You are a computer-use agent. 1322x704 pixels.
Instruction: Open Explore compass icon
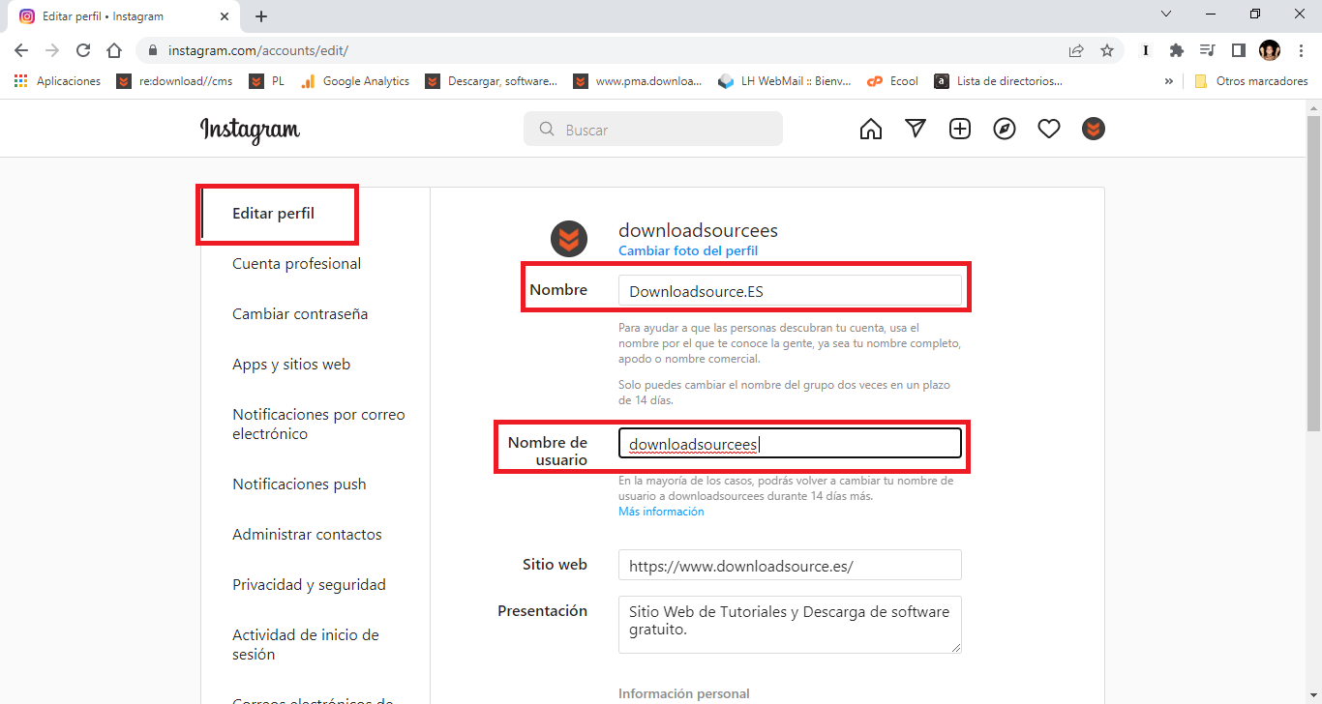pyautogui.click(x=1005, y=129)
